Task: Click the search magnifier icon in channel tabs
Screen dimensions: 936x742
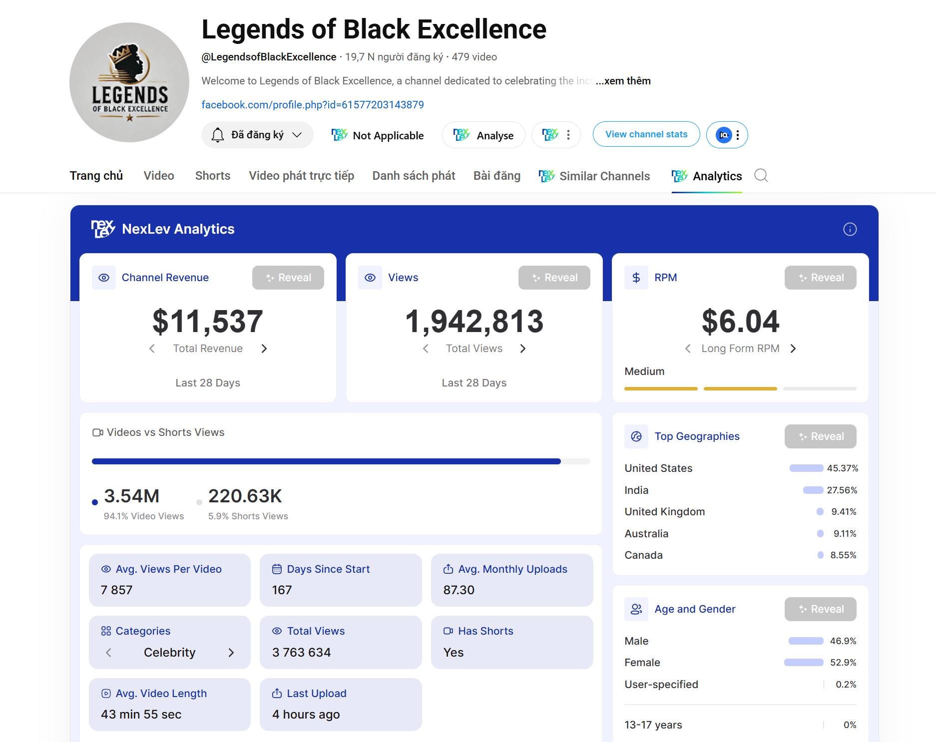Action: tap(761, 176)
